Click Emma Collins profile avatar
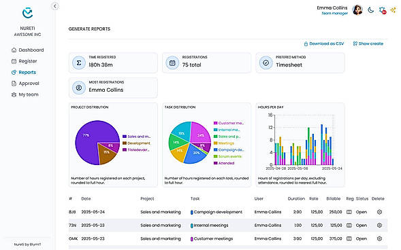The height and width of the screenshot is (250, 401). click(x=357, y=10)
